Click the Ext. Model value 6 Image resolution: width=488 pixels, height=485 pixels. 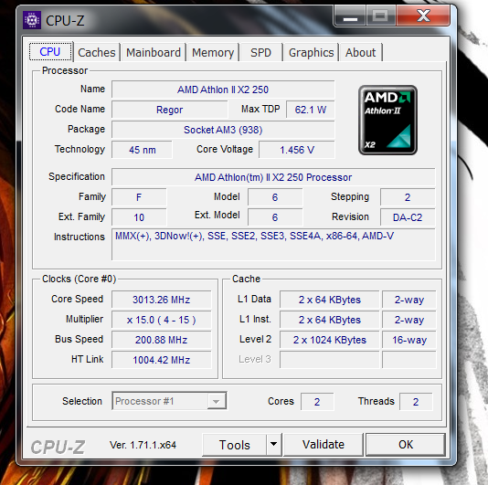click(x=275, y=217)
